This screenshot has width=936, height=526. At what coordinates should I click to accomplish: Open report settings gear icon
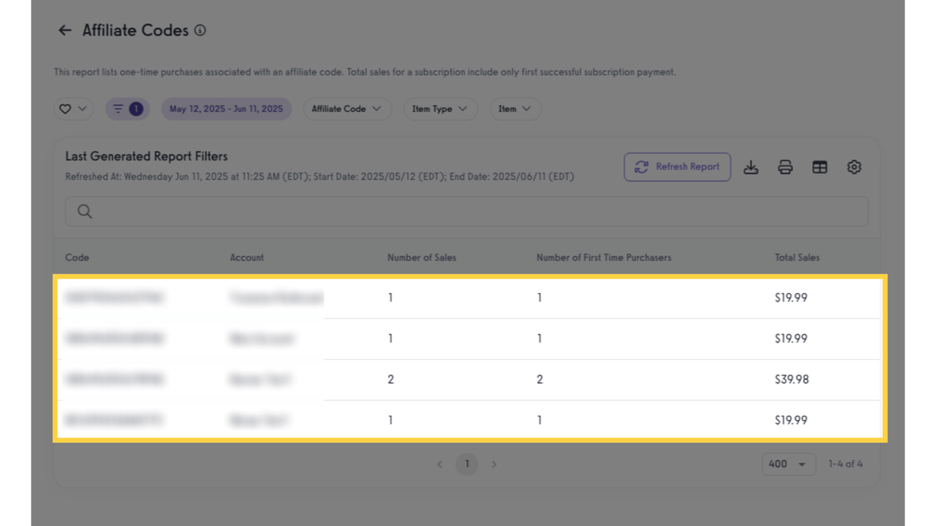point(854,167)
